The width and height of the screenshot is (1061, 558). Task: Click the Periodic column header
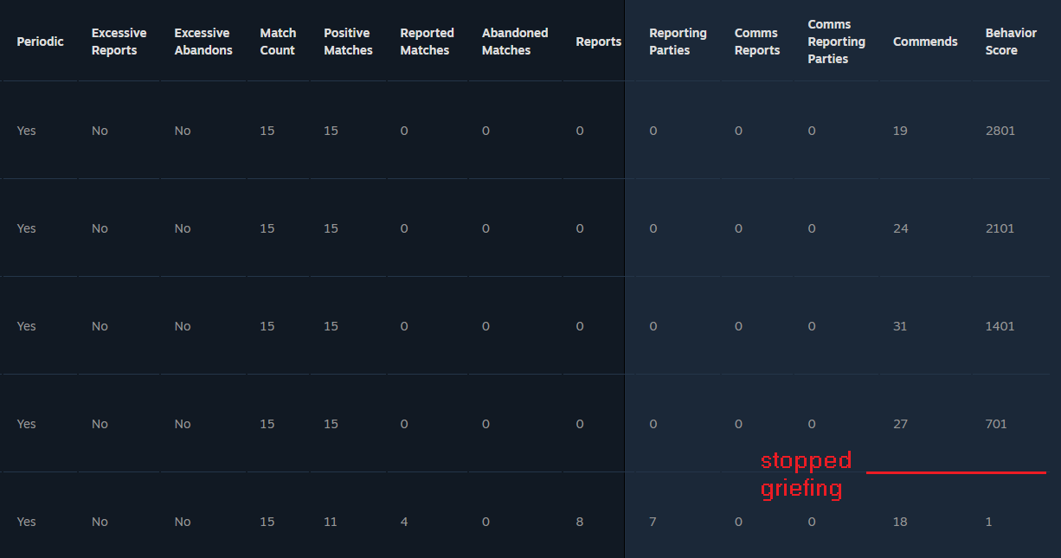pyautogui.click(x=40, y=42)
